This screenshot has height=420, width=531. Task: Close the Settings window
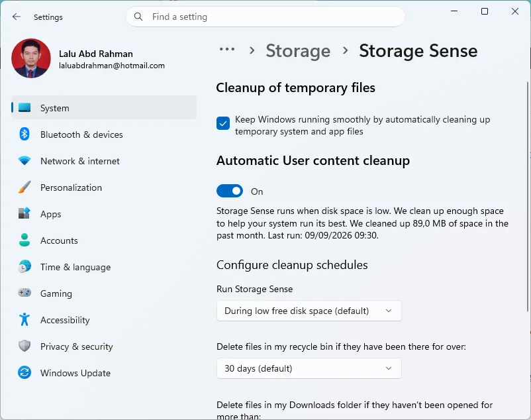point(515,11)
